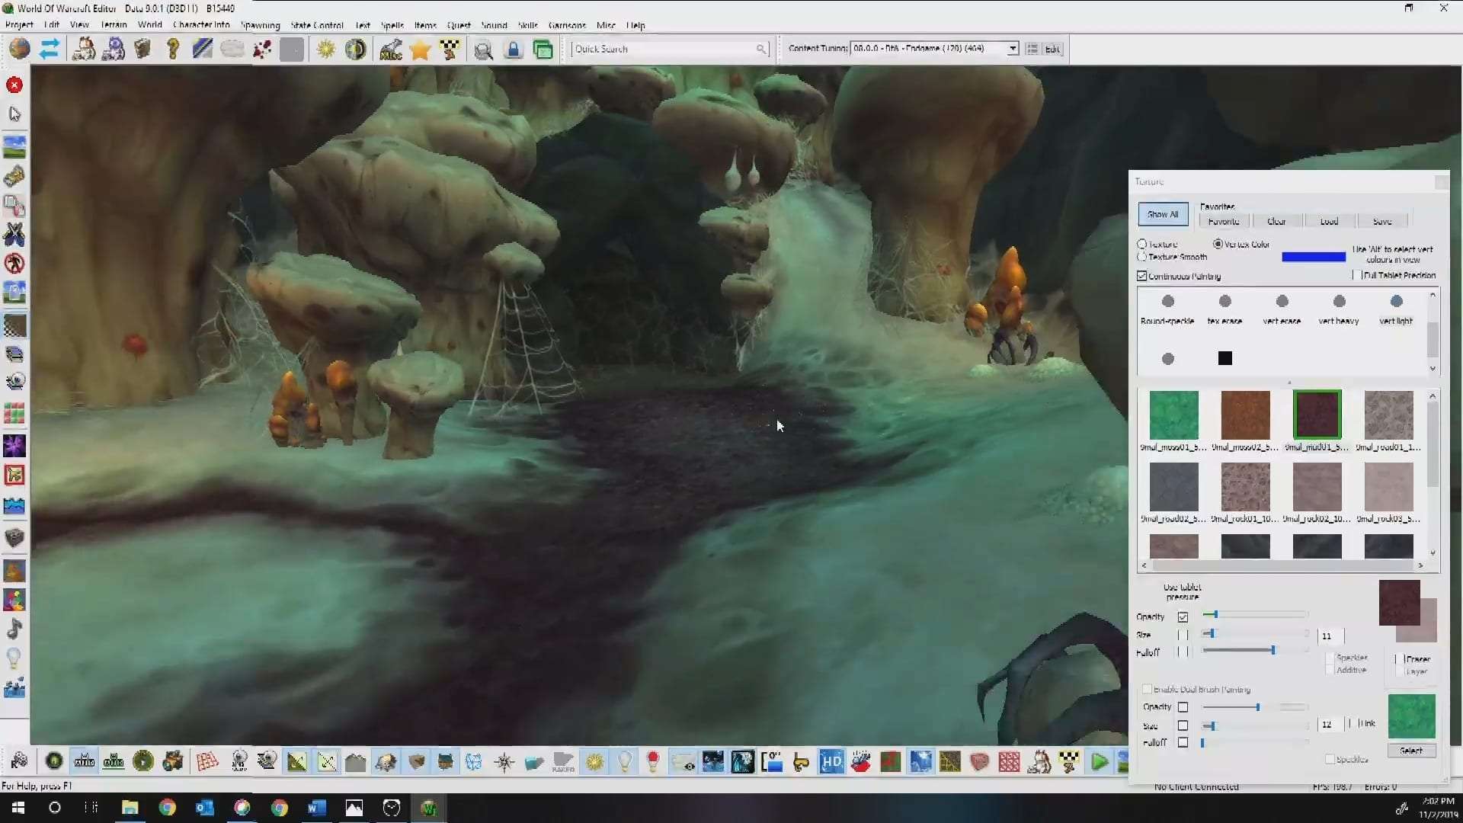Click the globe icon in top toolbar
1463x823 pixels.
20,49
